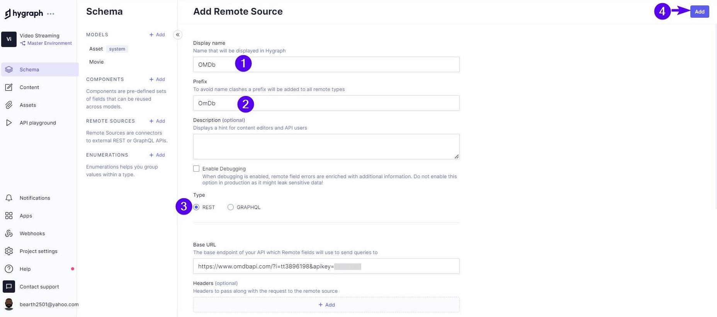Collapse the Schema side panel

pos(178,35)
